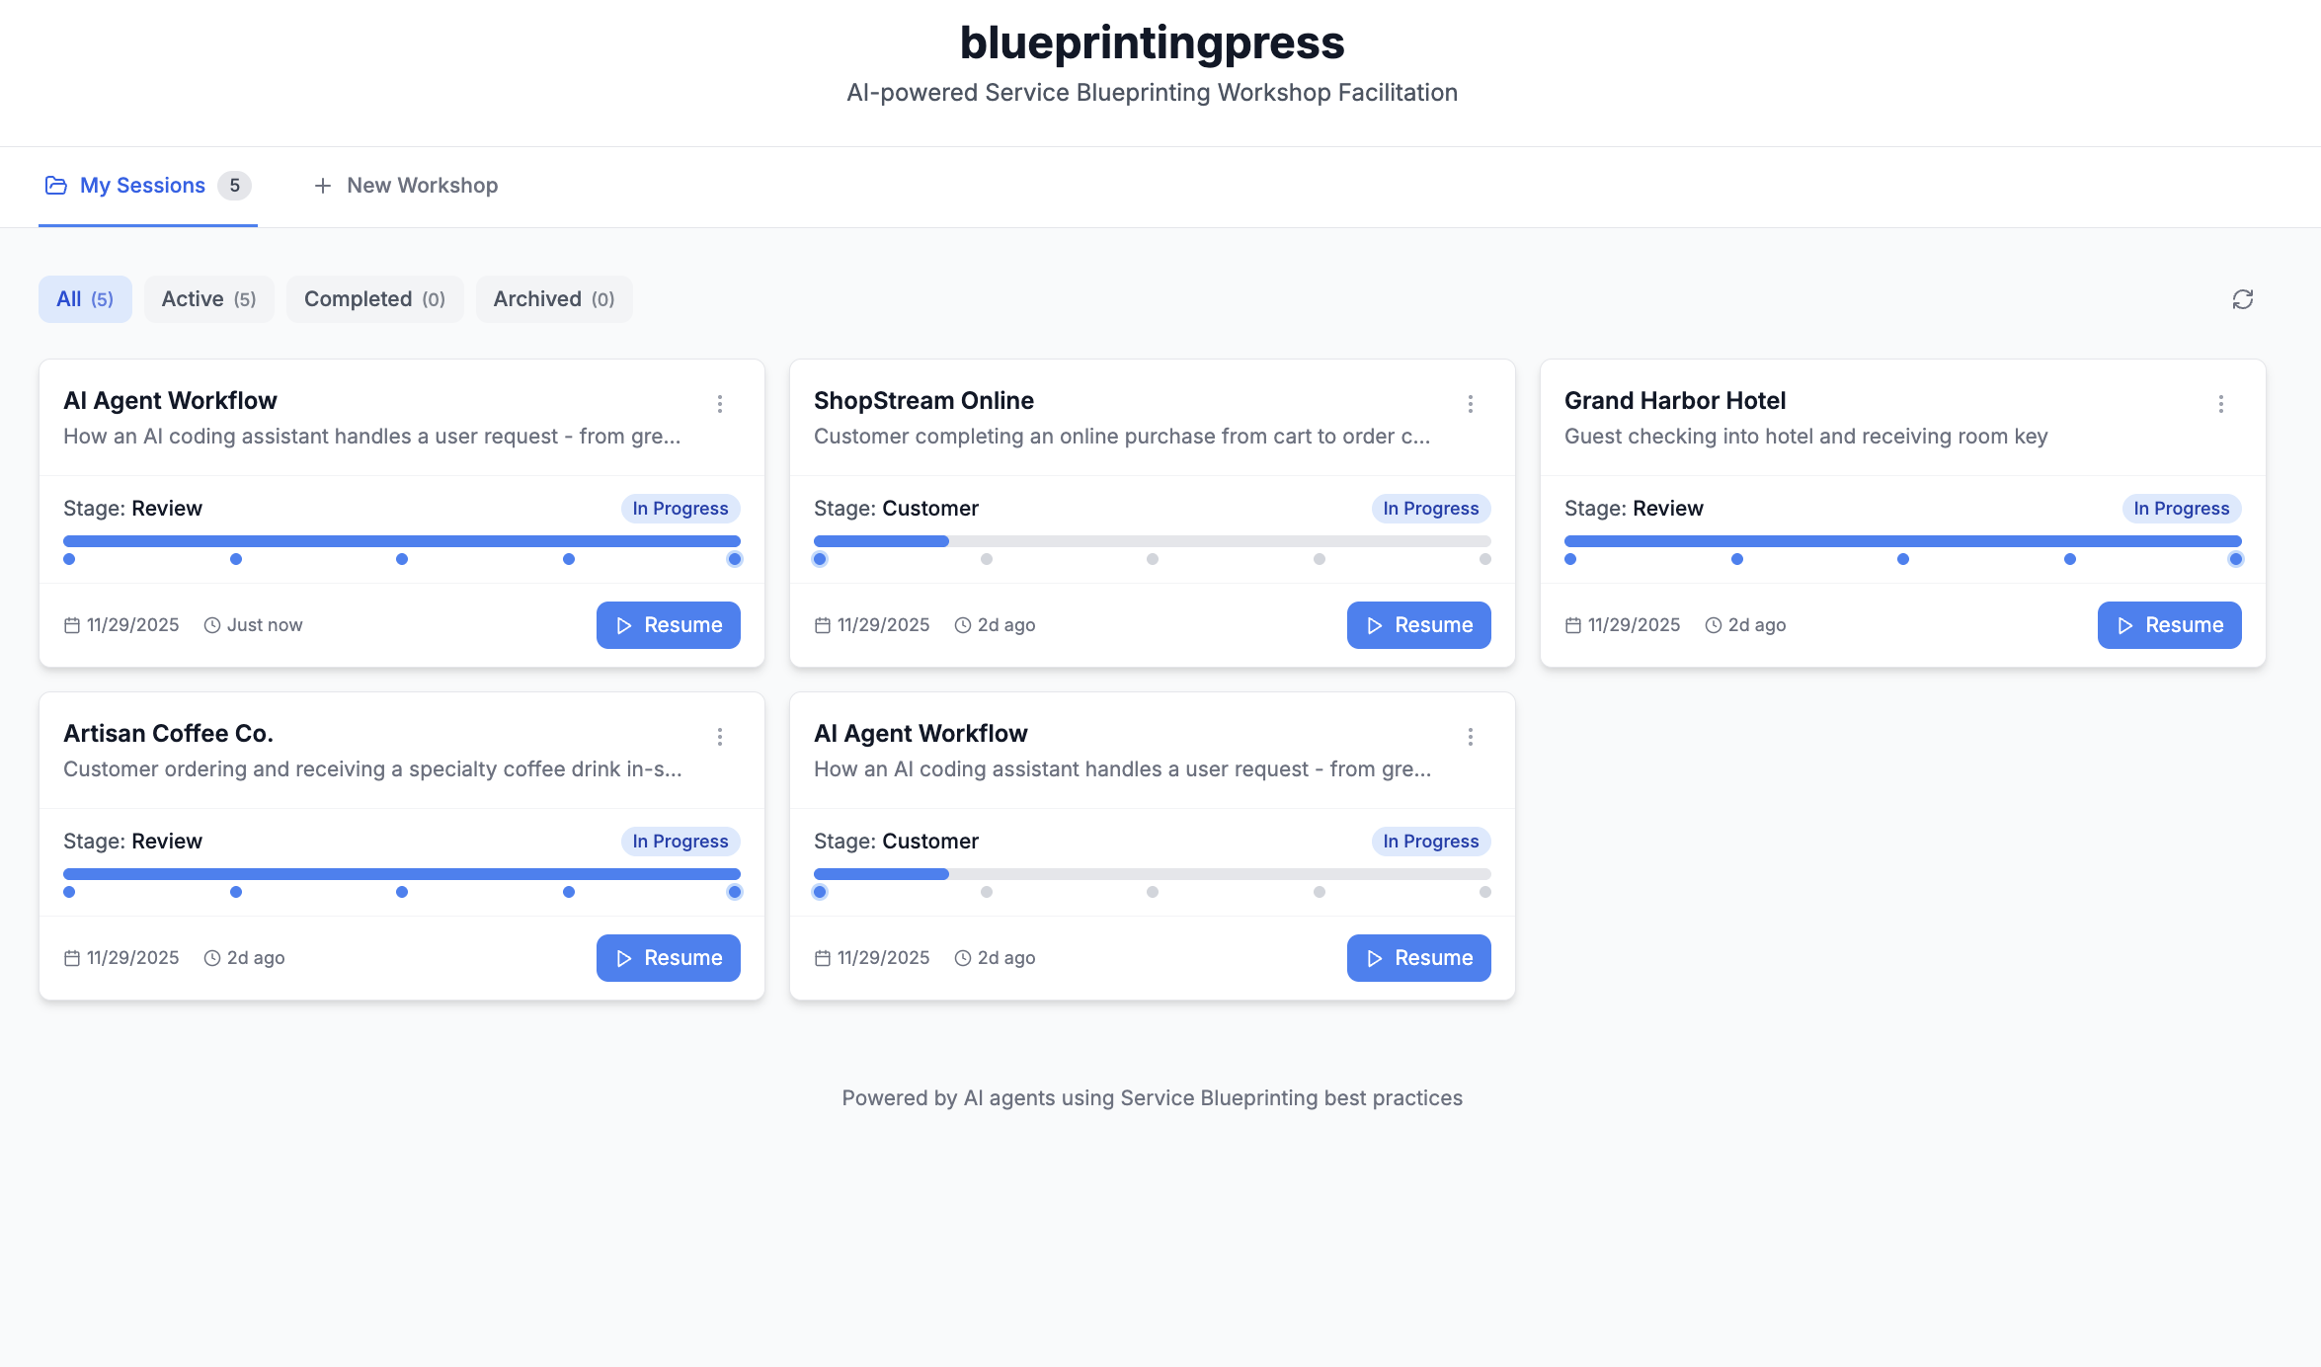This screenshot has height=1367, width=2321.
Task: Click the play icon on Artisan Coffee Resume button
Action: click(624, 958)
